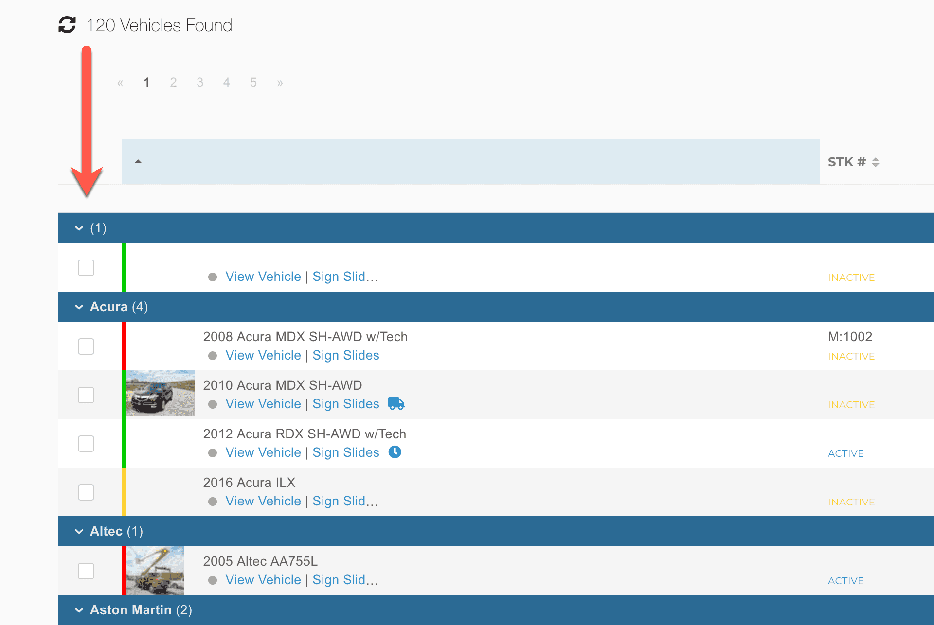Tick the 2005 Altec AA755L checkbox
Screen dimensions: 934x625
[86, 571]
